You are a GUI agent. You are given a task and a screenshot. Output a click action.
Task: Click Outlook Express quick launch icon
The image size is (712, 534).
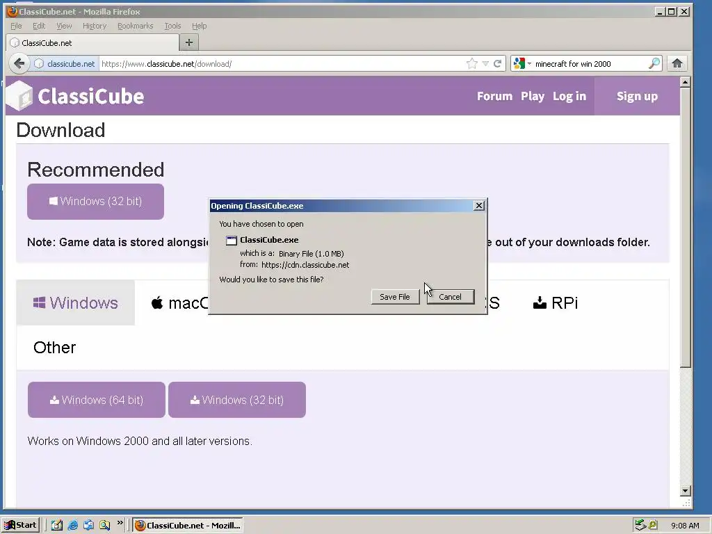coord(88,526)
